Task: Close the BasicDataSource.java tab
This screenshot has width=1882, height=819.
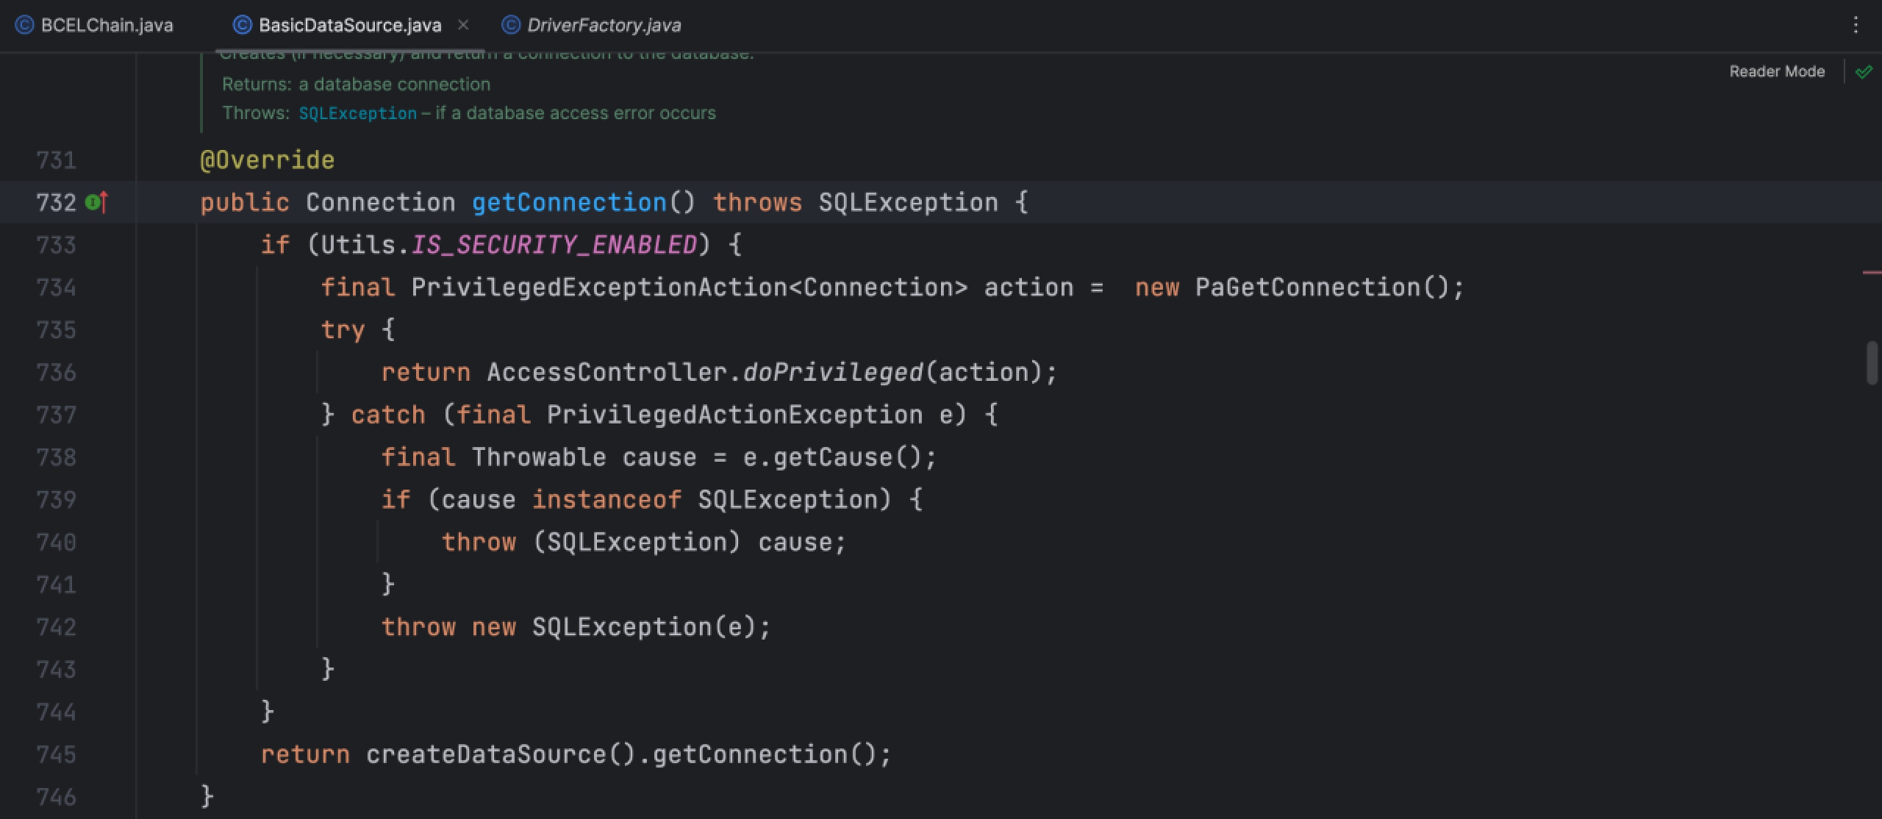Action: coord(463,25)
